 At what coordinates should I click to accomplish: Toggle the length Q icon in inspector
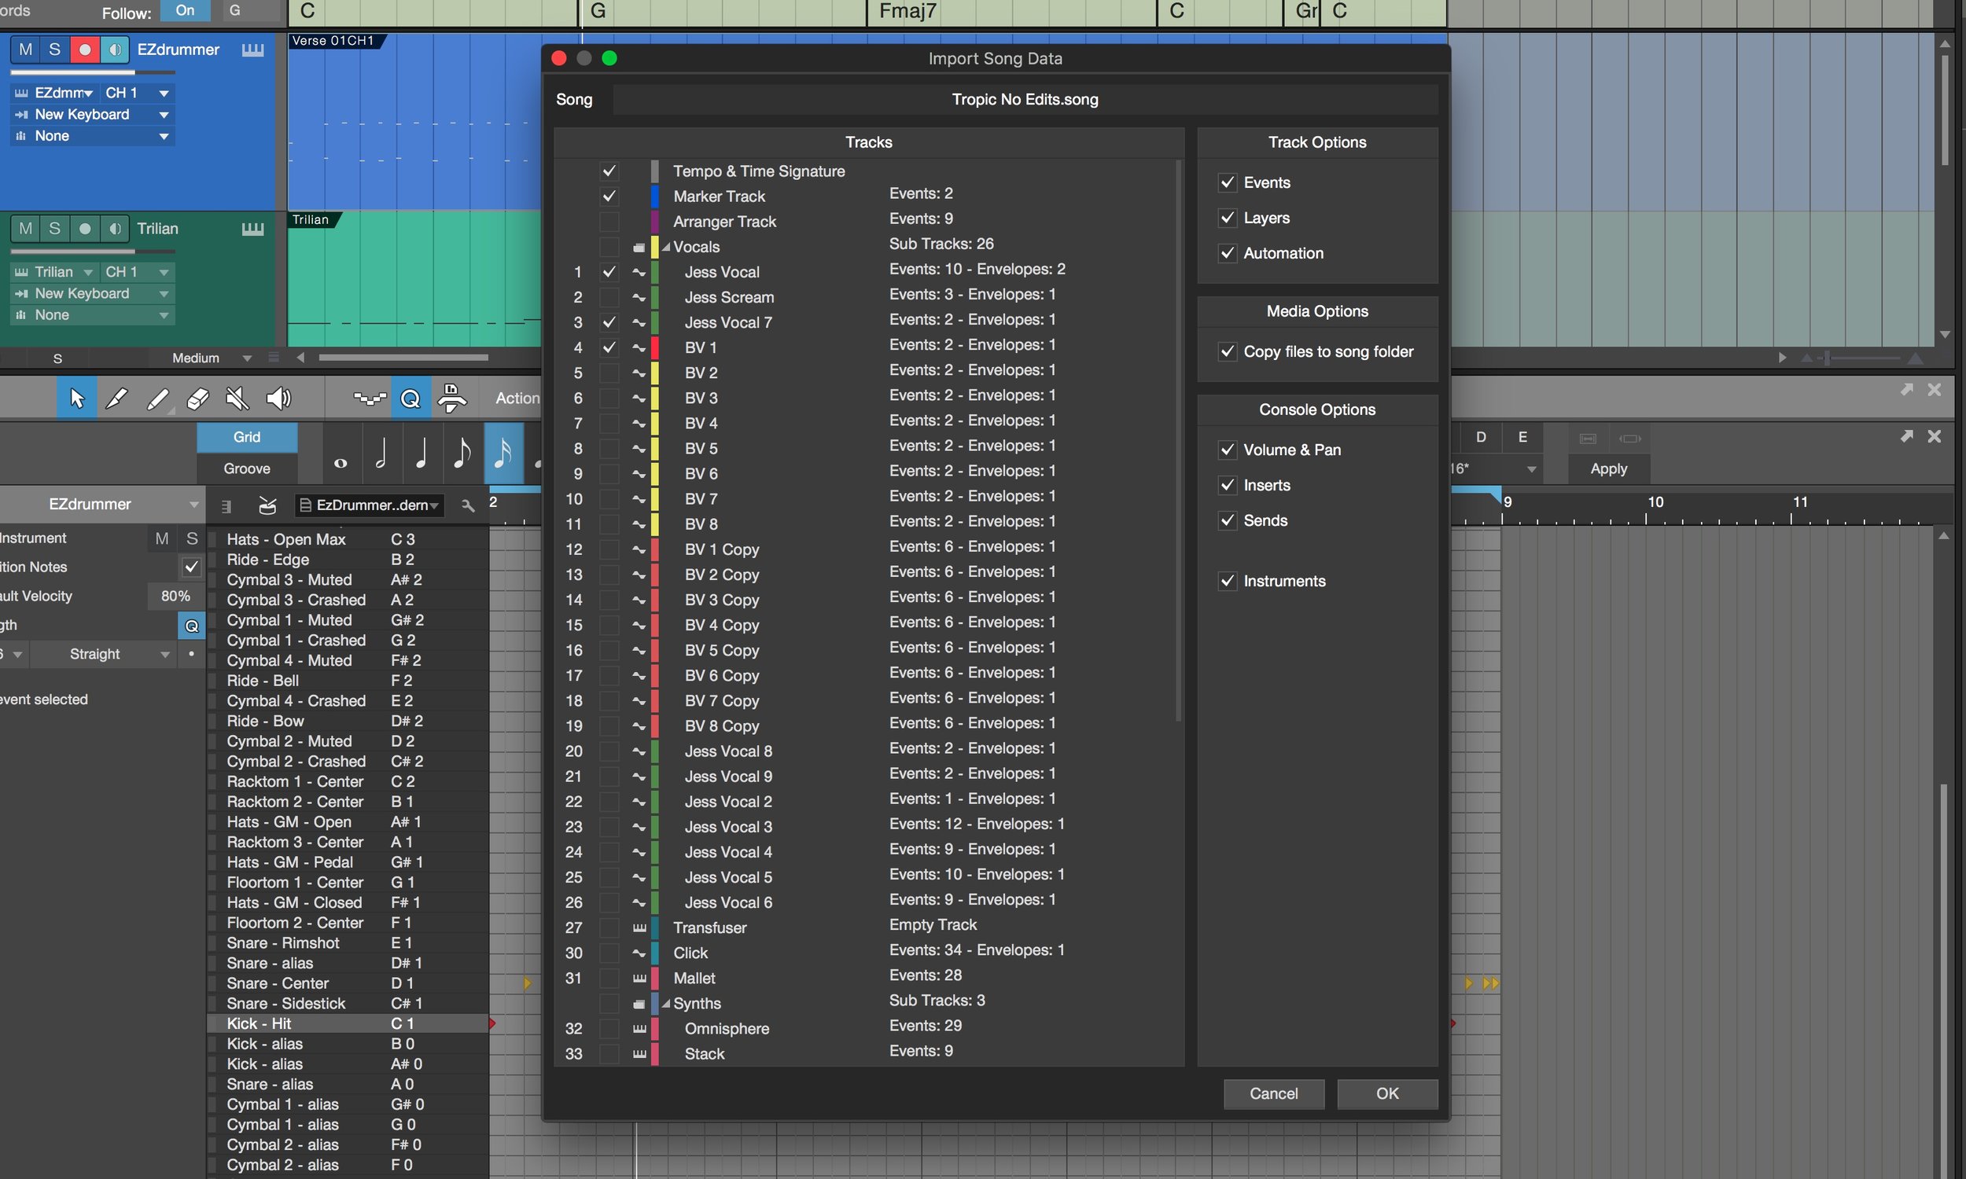click(x=192, y=625)
